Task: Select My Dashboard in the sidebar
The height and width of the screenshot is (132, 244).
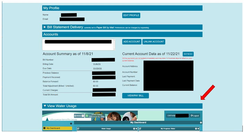Action: click(57, 128)
